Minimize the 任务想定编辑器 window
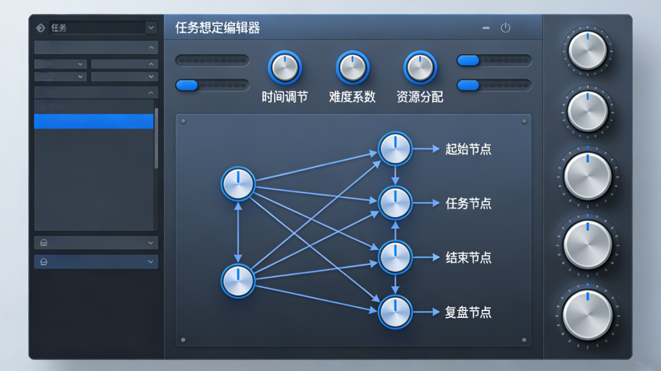 pyautogui.click(x=486, y=28)
